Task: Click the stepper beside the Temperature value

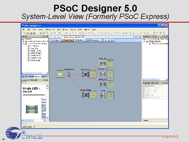Action: coord(63,74)
